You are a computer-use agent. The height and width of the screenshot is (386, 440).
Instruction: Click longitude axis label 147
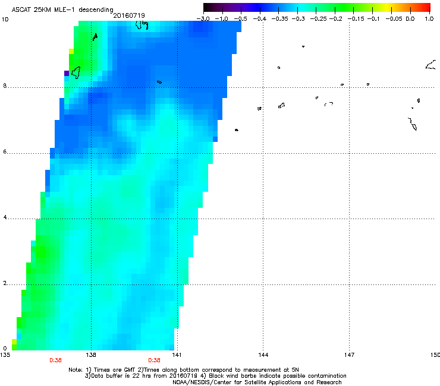tap(349, 355)
